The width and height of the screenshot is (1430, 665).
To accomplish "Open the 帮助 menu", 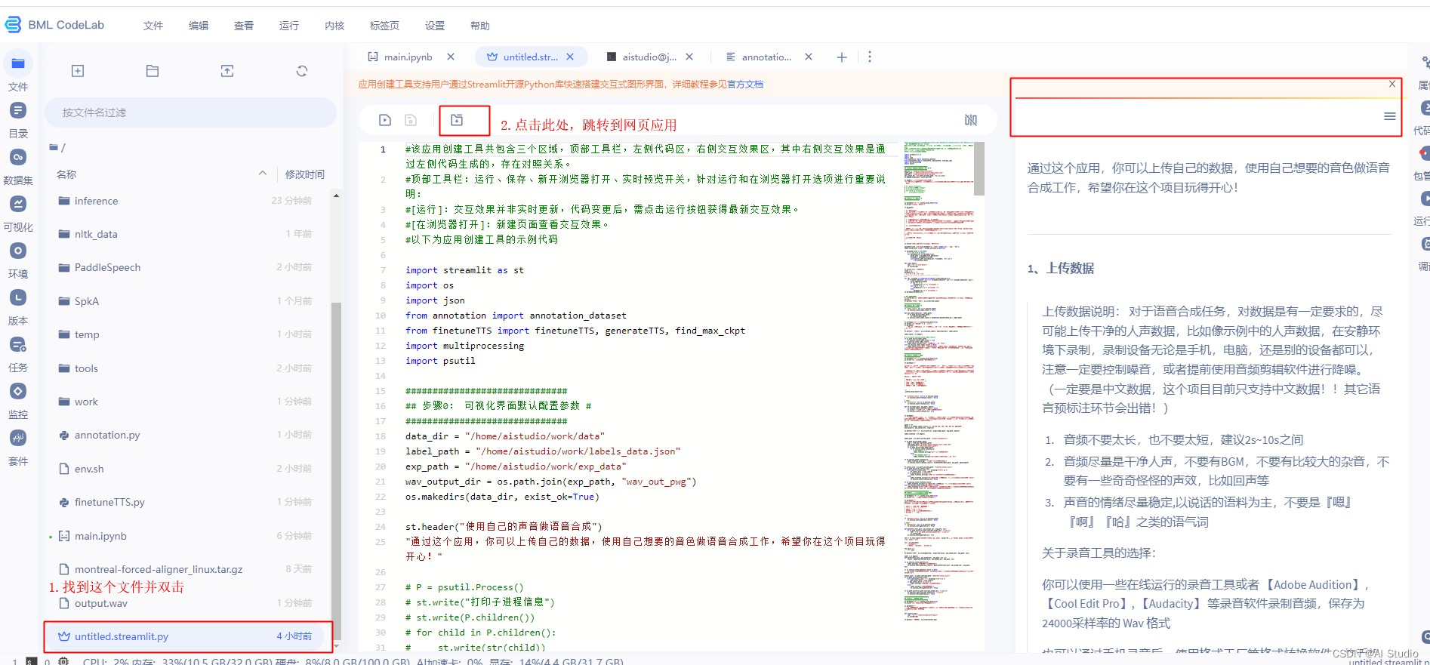I will [480, 26].
